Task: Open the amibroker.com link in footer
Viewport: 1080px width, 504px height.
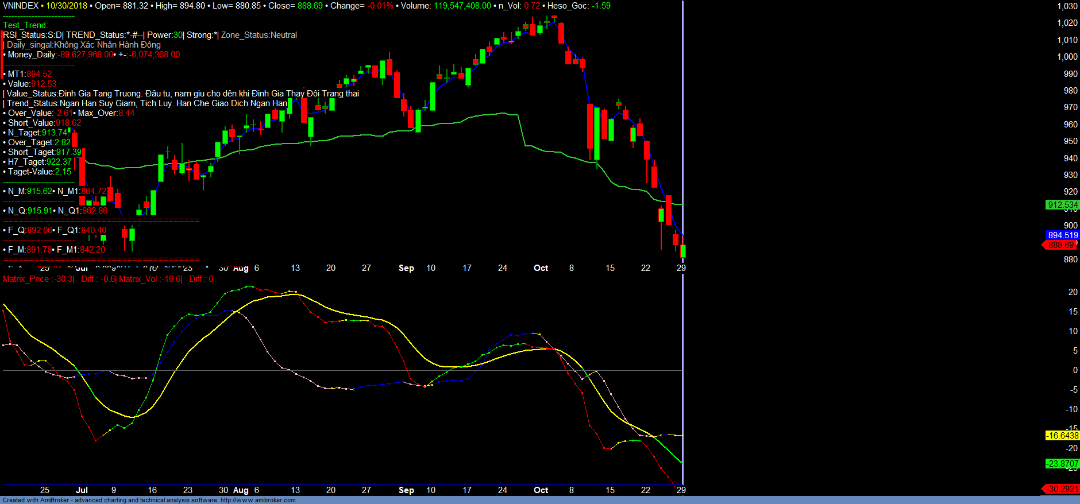Action: coord(257,500)
